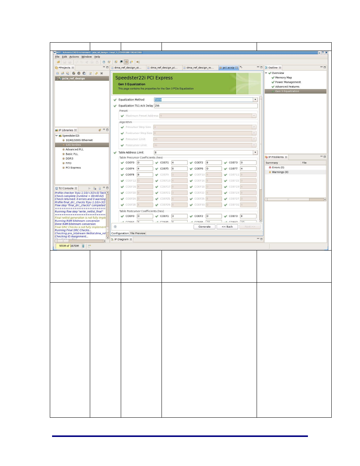360x466 pixels.
Task: Open the File menu
Action: pos(57,57)
